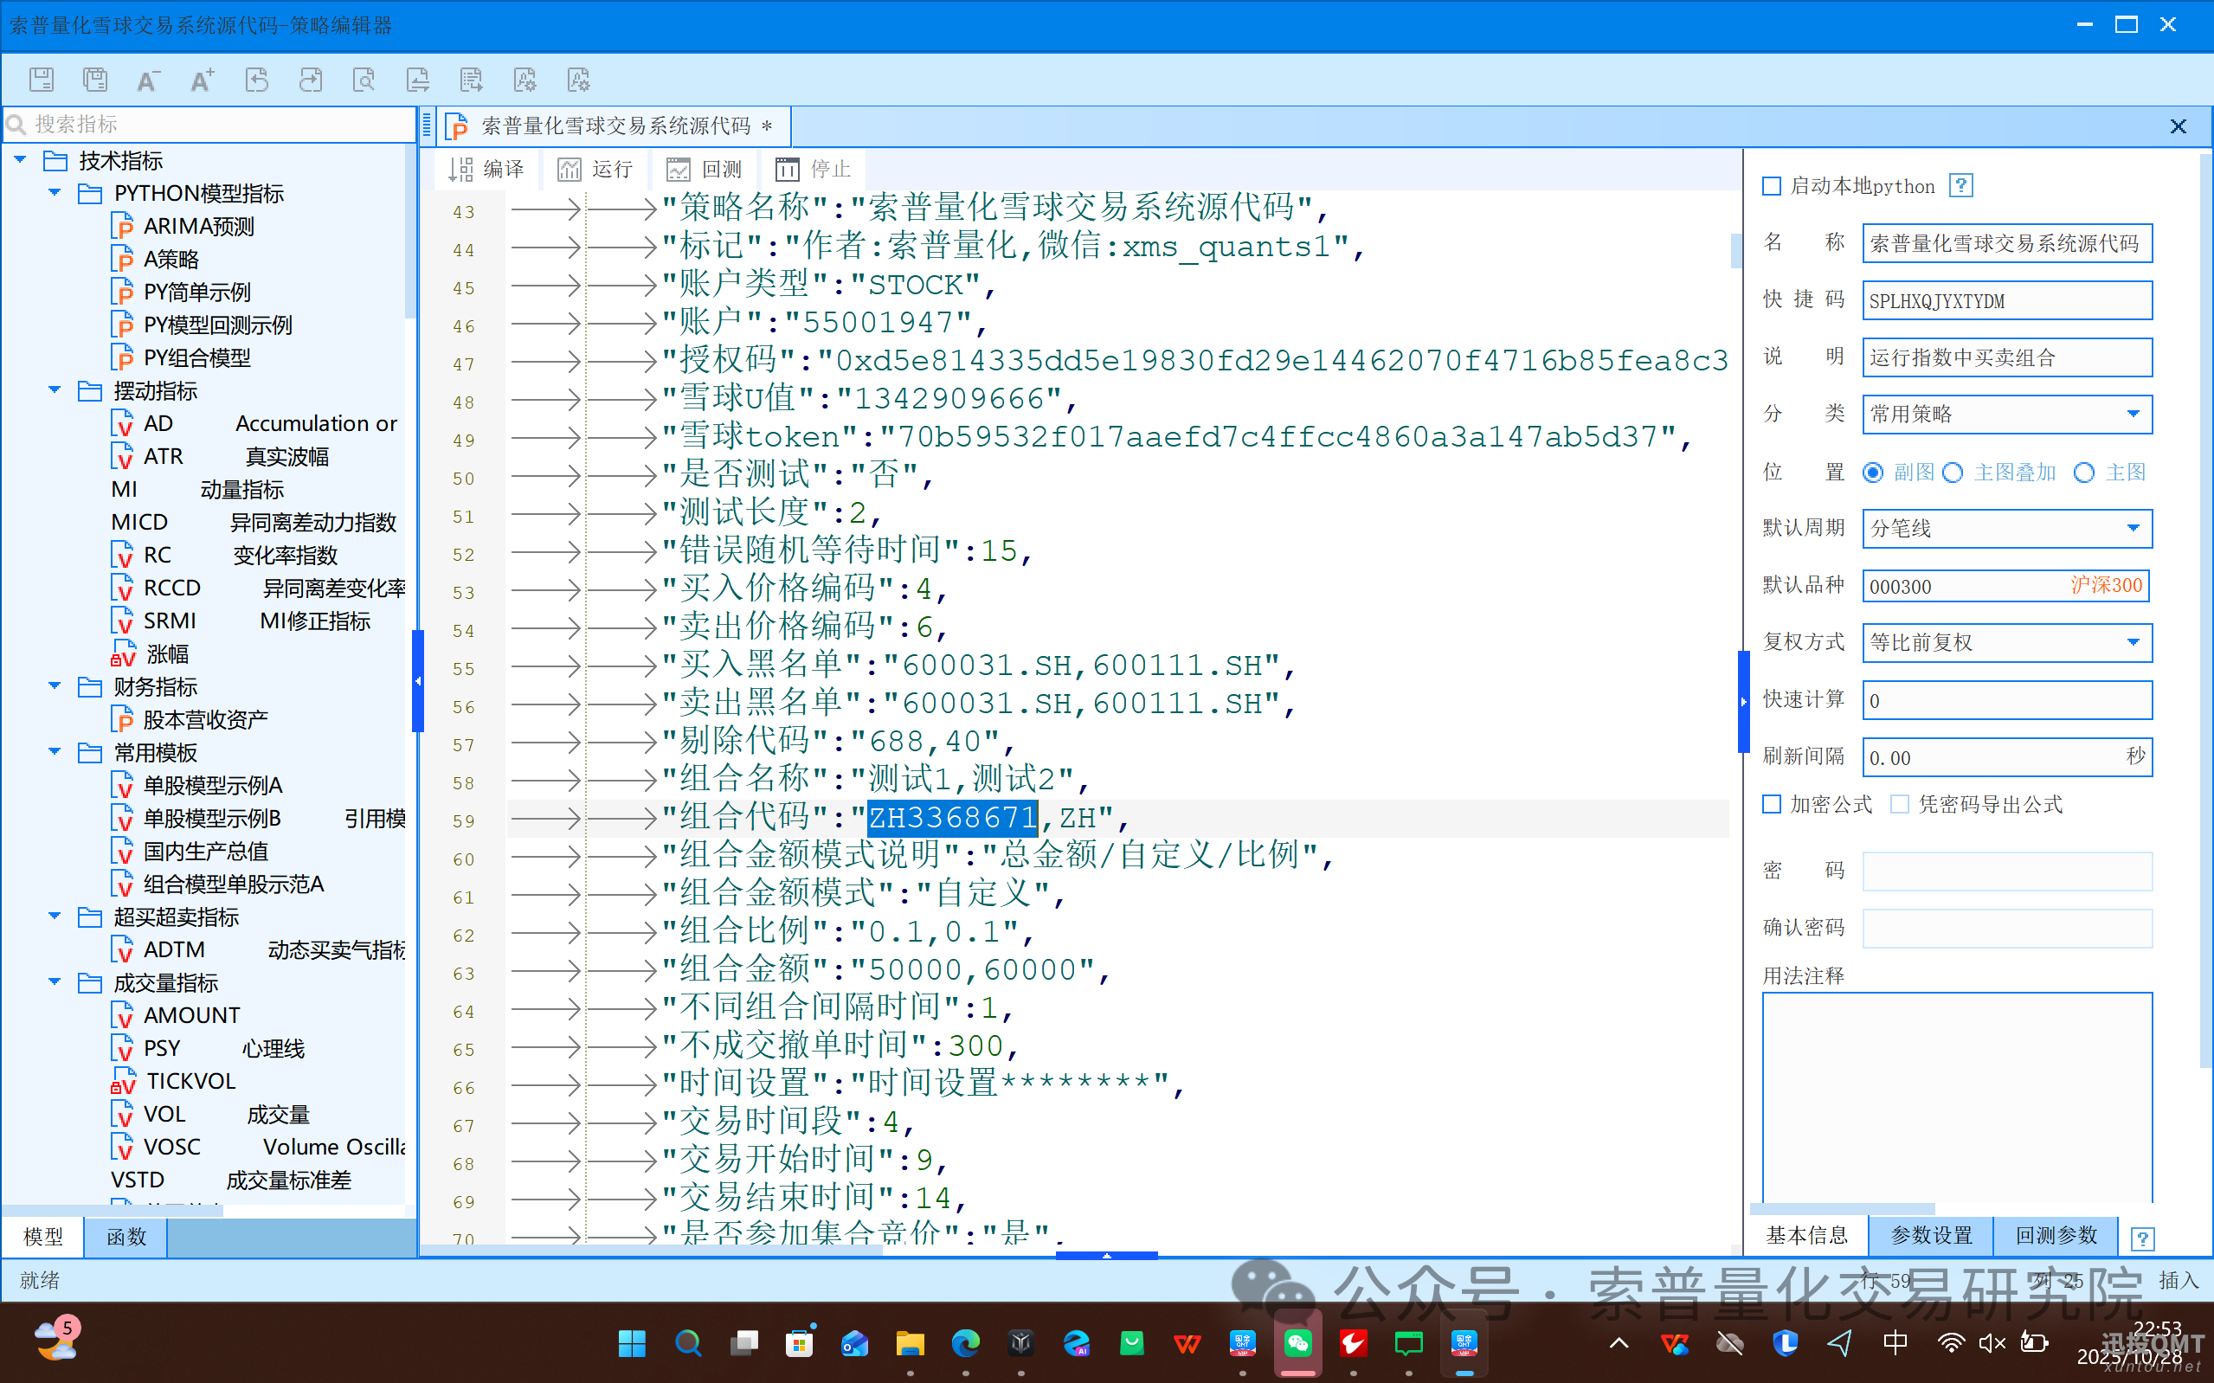This screenshot has height=1383, width=2214.
Task: Increase font size with A+ icon
Action: (x=203, y=80)
